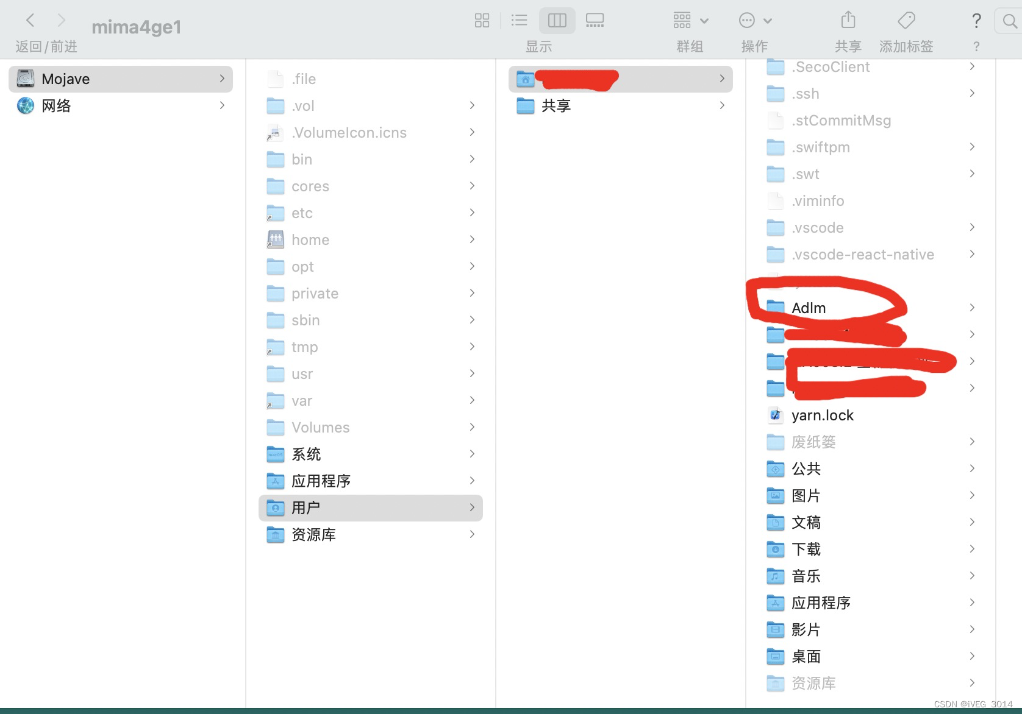Click the question mark help icon
The height and width of the screenshot is (714, 1022).
[976, 21]
